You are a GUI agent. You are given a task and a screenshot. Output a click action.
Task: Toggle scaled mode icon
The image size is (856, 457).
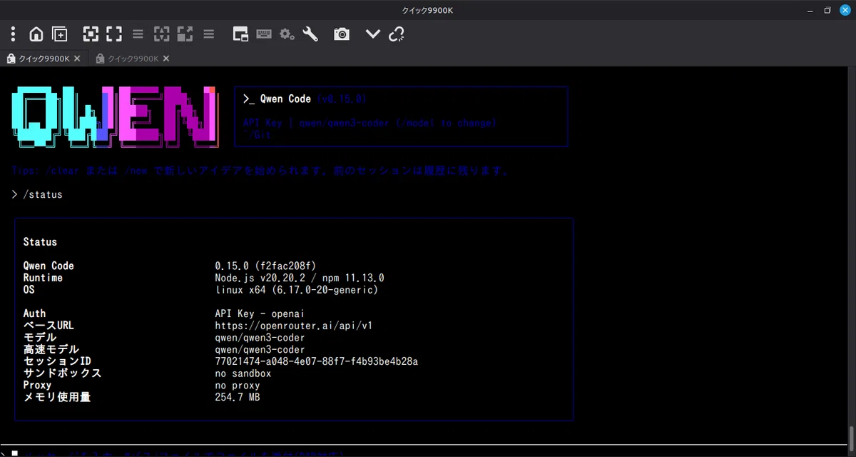coord(185,34)
